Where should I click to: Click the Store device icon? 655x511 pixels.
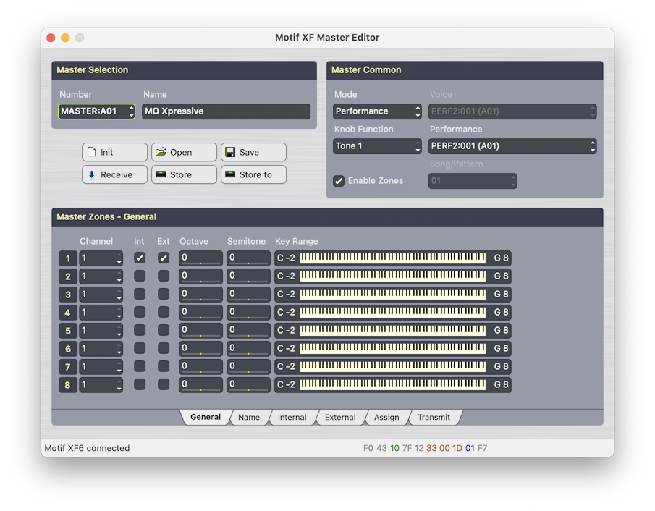click(x=161, y=174)
